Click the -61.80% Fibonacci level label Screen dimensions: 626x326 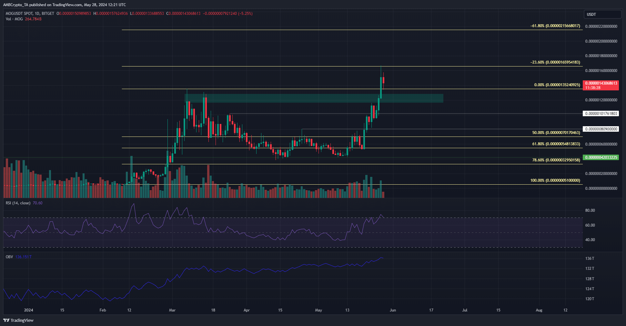point(555,26)
